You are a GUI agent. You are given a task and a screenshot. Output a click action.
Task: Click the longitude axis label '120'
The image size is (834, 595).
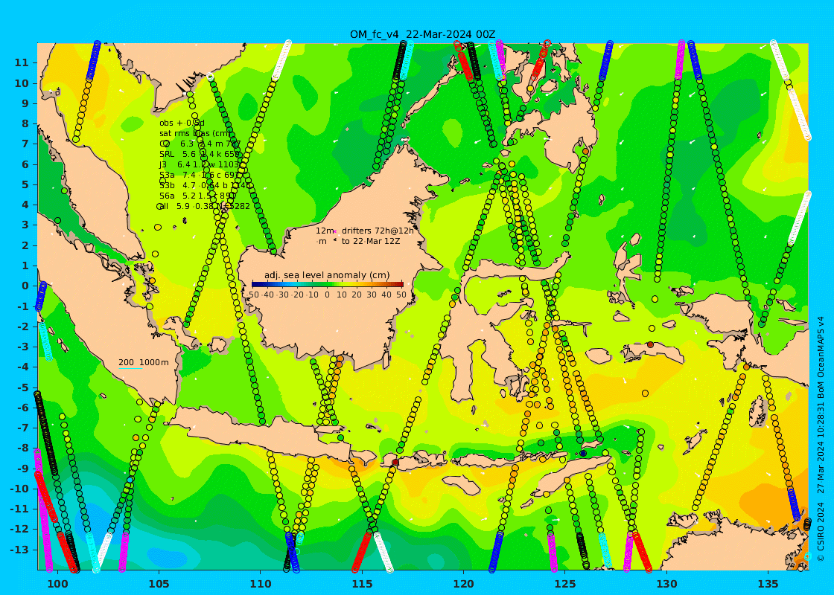tap(463, 583)
